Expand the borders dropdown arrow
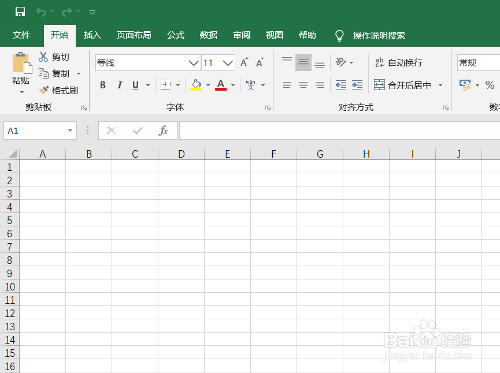 pyautogui.click(x=178, y=85)
